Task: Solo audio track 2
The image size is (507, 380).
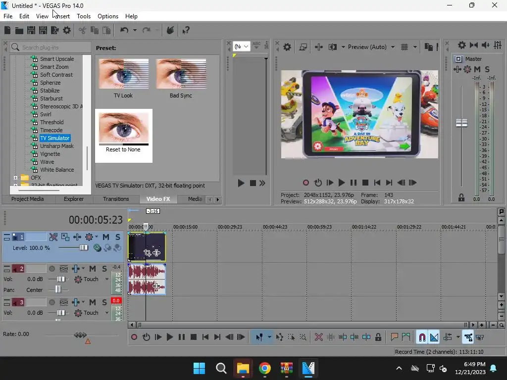Action: pos(104,269)
